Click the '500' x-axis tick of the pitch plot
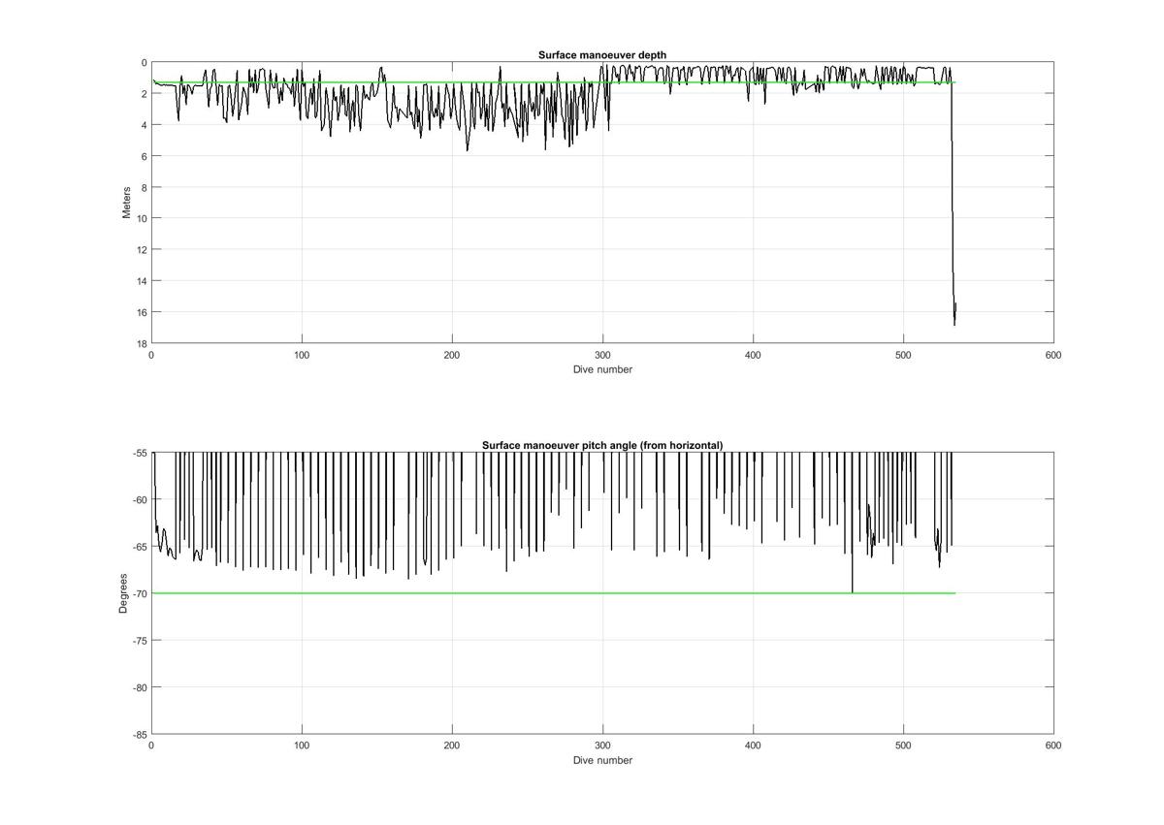The width and height of the screenshot is (1164, 825). [903, 746]
